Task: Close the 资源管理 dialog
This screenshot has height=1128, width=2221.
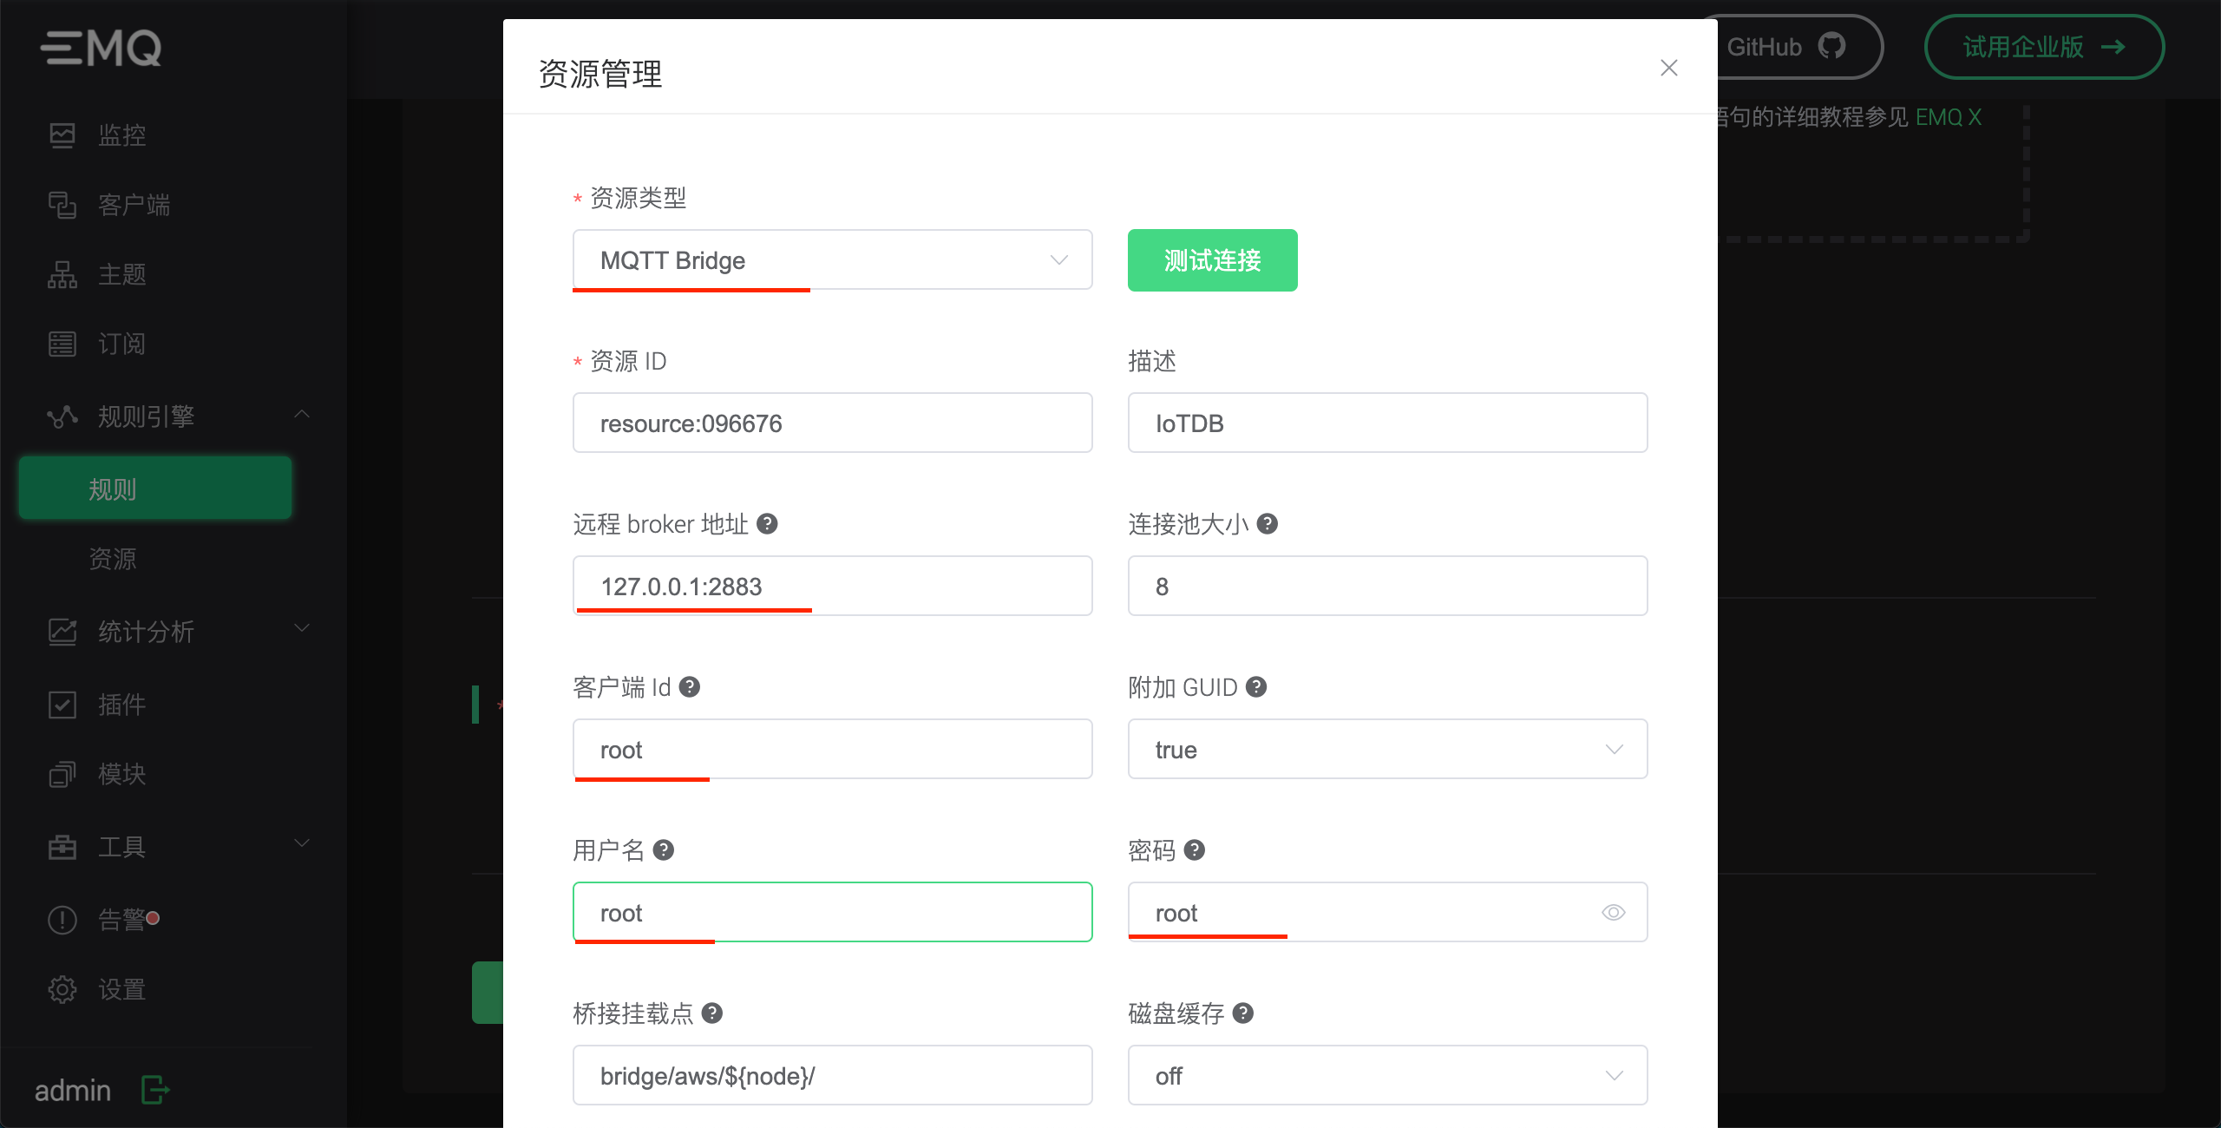Action: coord(1668,68)
